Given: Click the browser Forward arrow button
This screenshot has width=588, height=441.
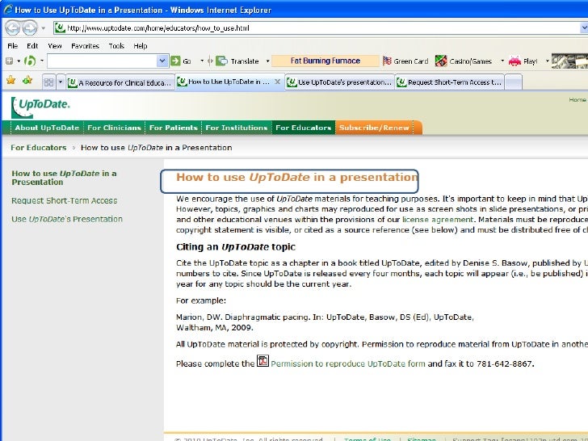Looking at the screenshot, I should [30, 27].
